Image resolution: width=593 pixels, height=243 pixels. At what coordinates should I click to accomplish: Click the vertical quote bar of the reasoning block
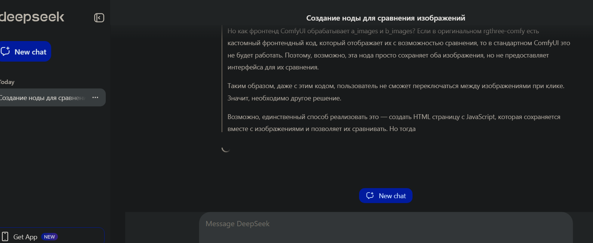click(222, 79)
